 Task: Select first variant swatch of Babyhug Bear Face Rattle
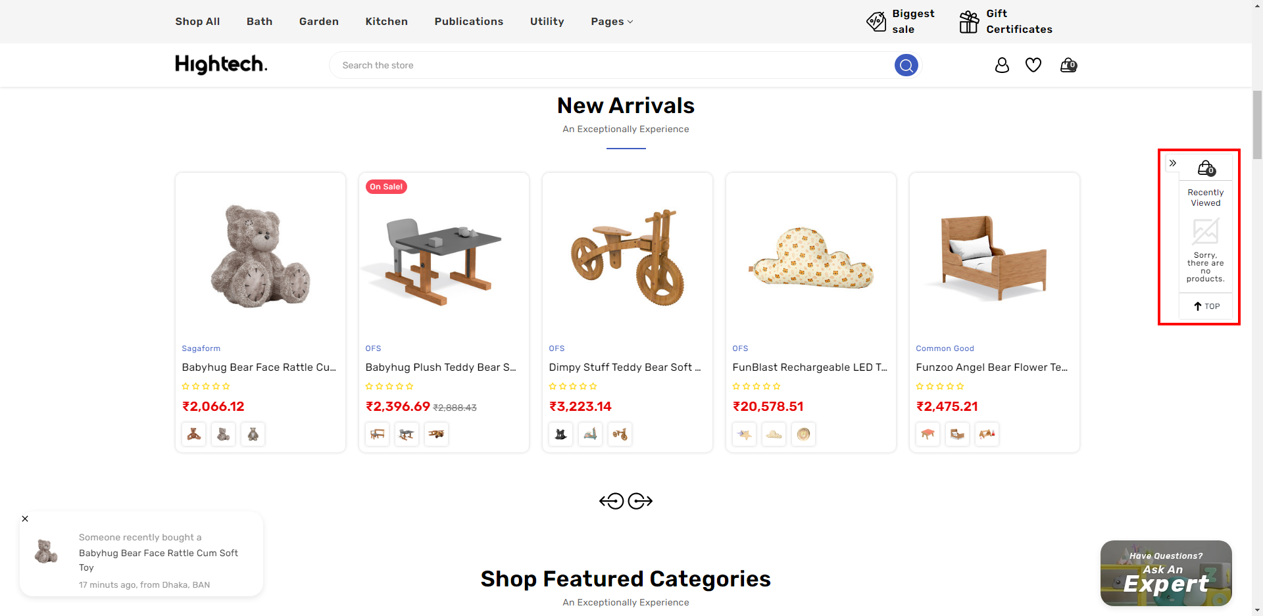194,434
